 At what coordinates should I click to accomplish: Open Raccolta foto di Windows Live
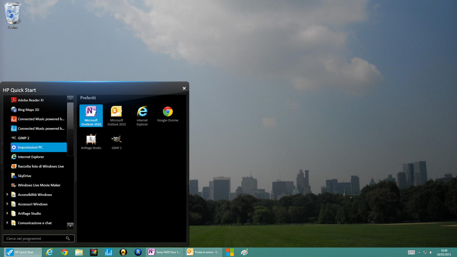tap(39, 166)
